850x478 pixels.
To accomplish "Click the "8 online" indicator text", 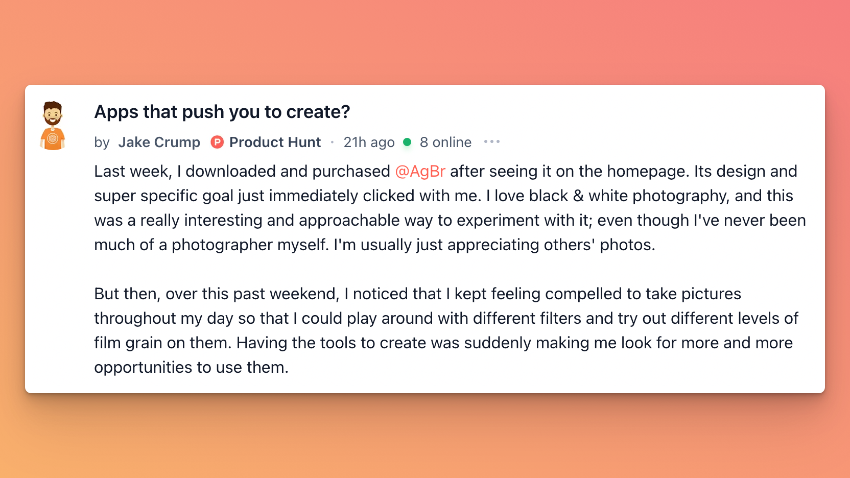I will pyautogui.click(x=445, y=142).
